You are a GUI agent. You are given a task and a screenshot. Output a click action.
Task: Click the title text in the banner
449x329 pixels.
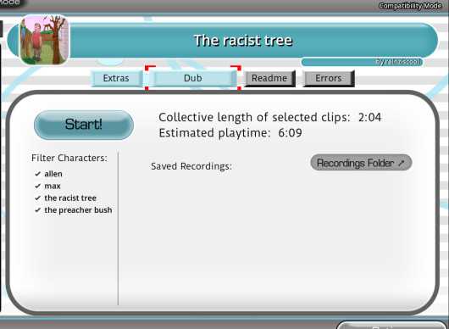[243, 41]
